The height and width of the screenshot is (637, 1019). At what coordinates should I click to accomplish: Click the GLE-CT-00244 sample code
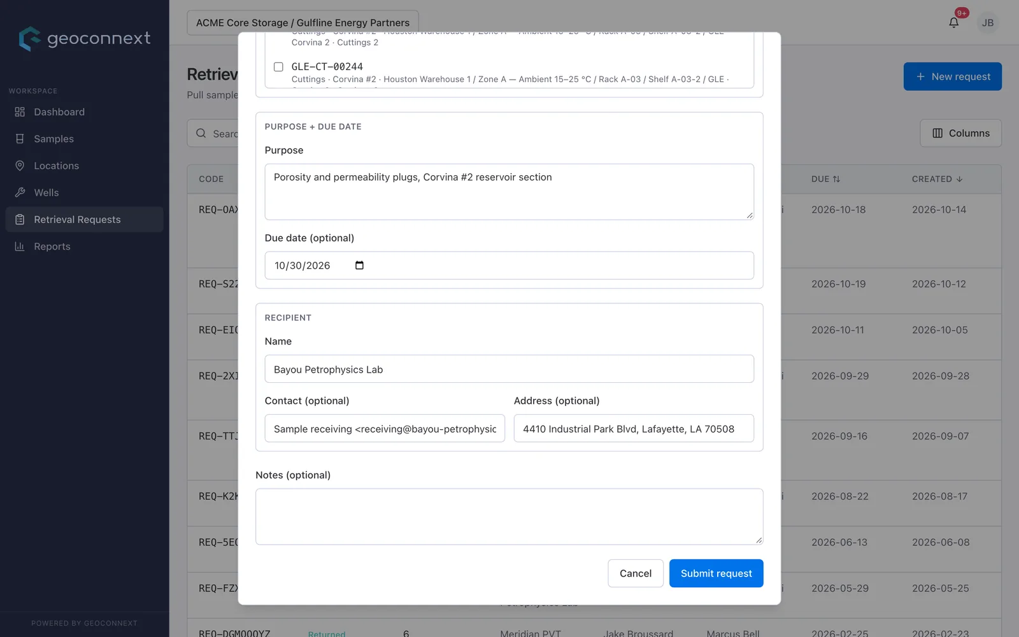(x=327, y=67)
